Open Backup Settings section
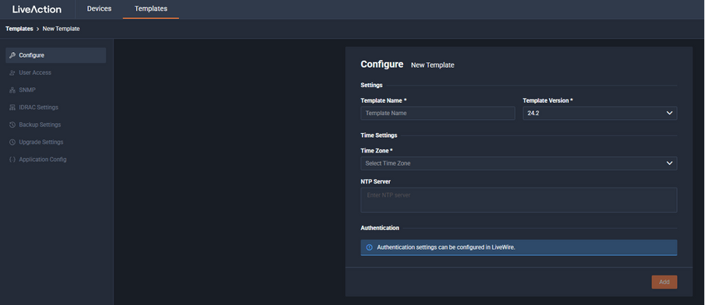Image resolution: width=705 pixels, height=305 pixels. tap(56, 124)
